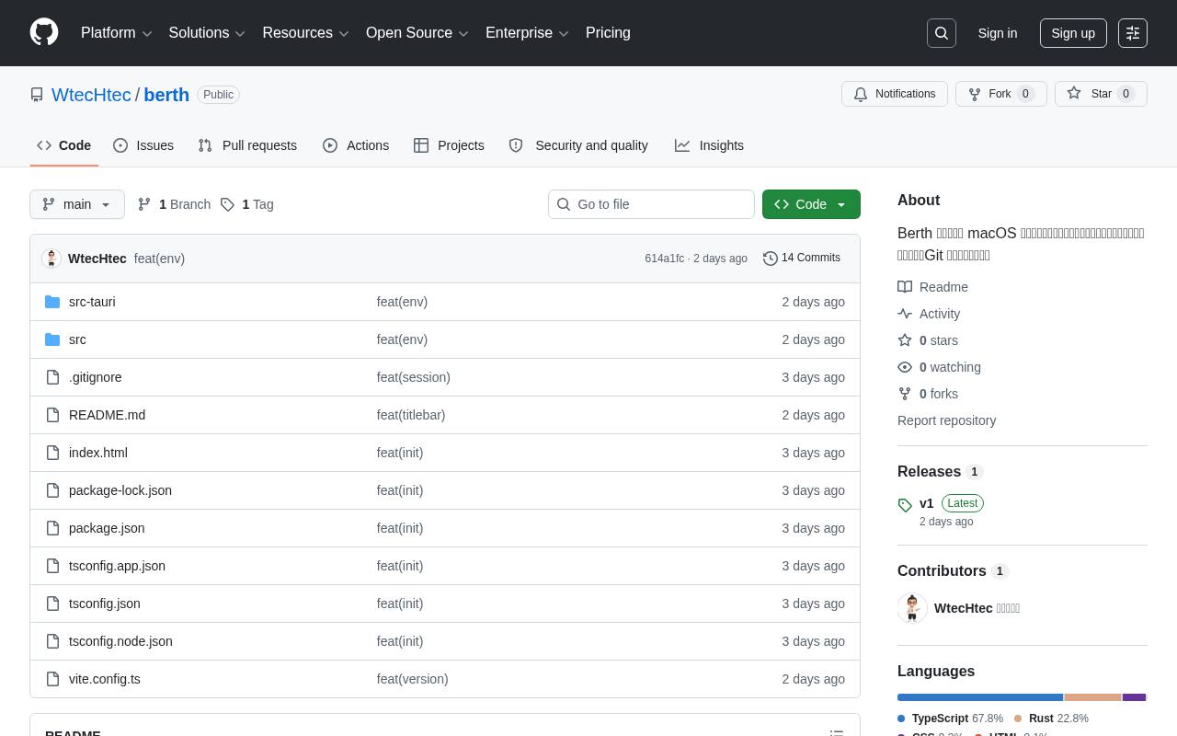This screenshot has width=1177, height=736.
Task: Click the Report repository link
Action: tap(946, 420)
